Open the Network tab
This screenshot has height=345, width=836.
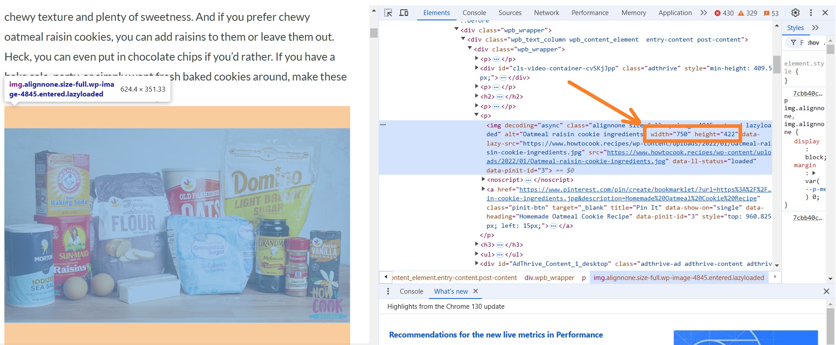[x=546, y=13]
